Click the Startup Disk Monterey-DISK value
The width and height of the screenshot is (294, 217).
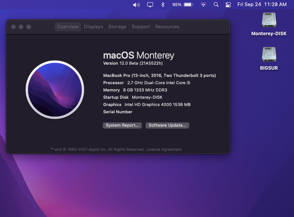point(147,98)
